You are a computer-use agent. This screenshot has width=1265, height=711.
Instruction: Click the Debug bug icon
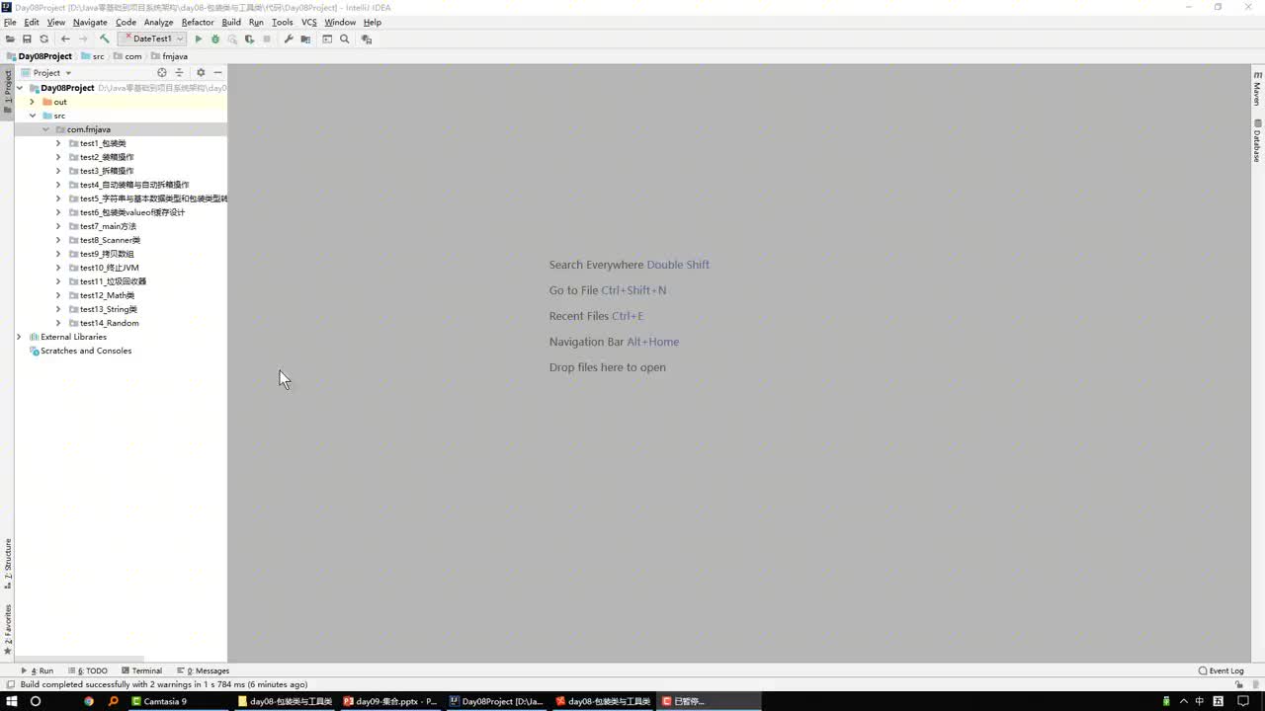point(215,39)
